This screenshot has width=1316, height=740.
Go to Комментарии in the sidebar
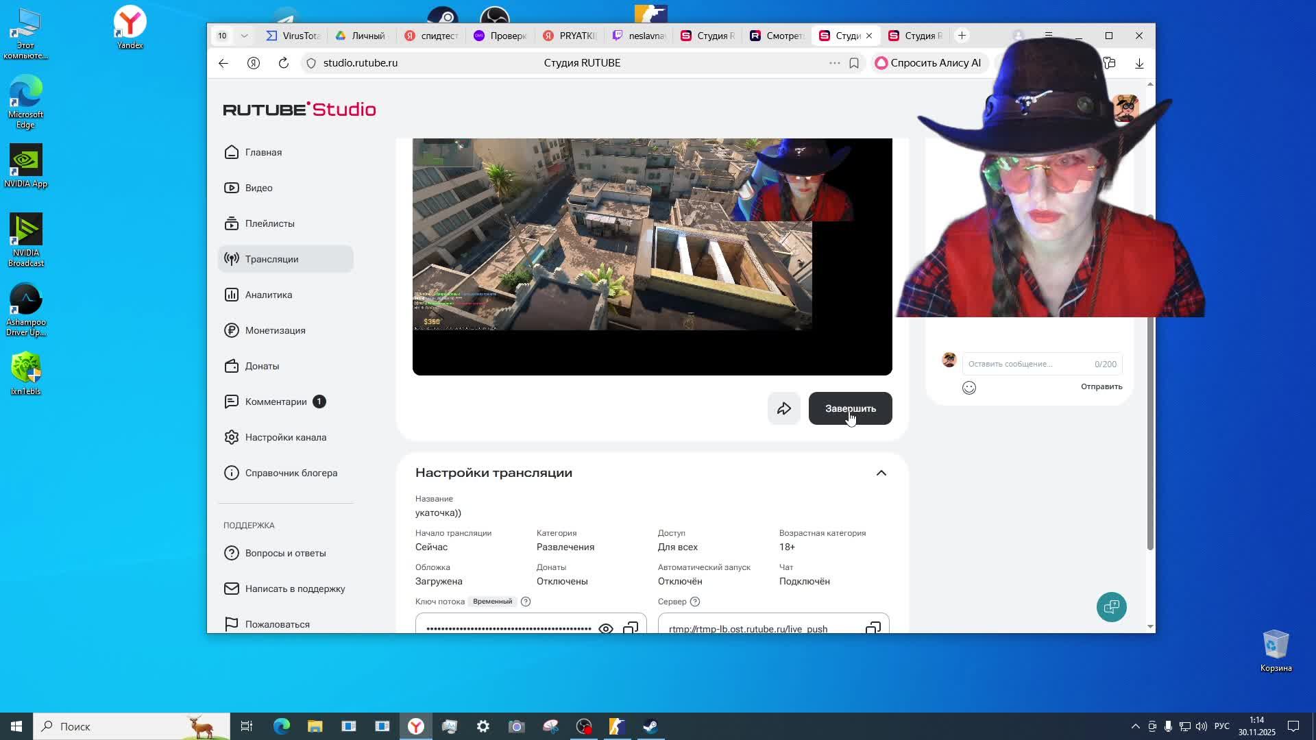[276, 402]
